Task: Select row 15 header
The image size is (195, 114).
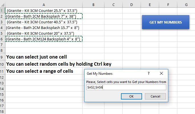Action: coord(3,95)
